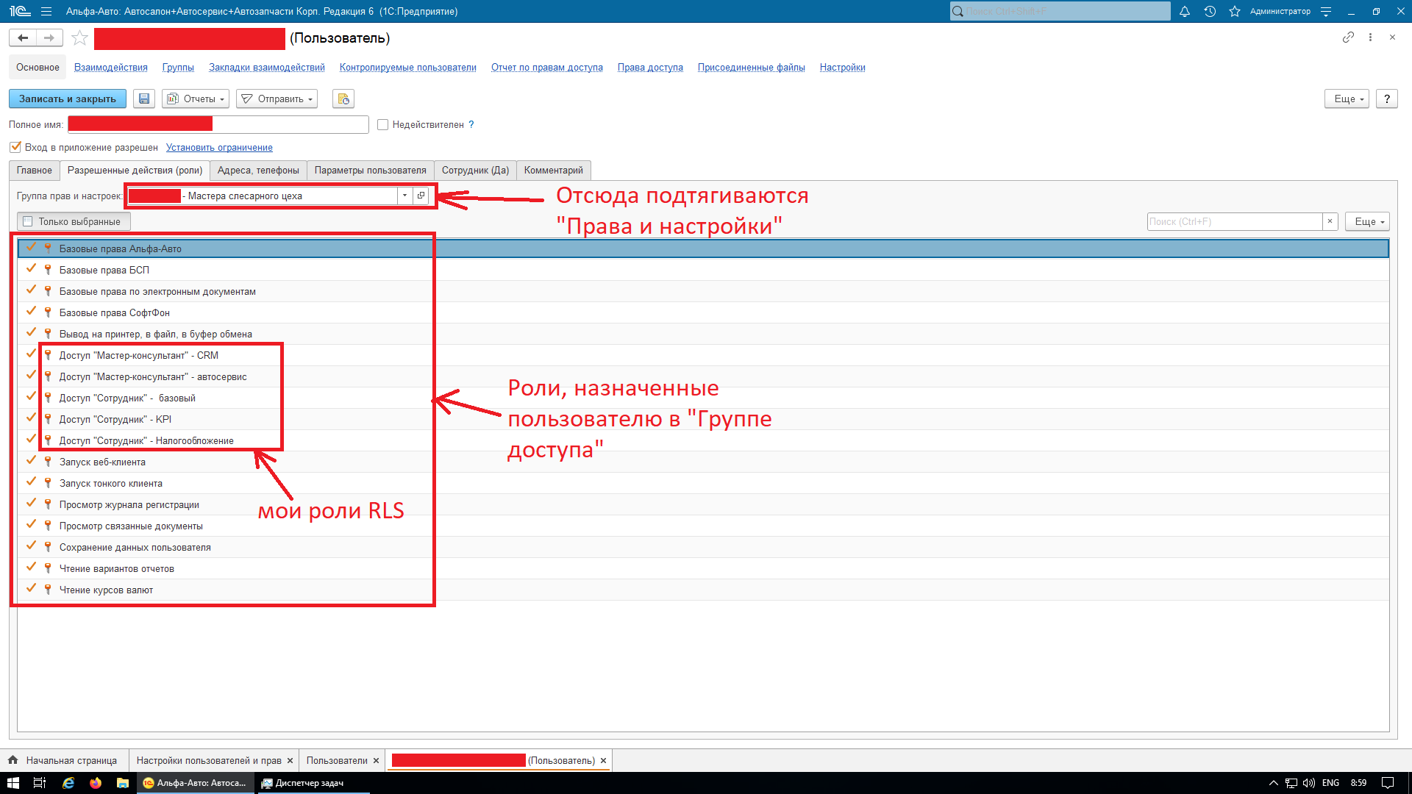Select row Доступ "Мастер-консультант" - CRM

click(x=703, y=355)
